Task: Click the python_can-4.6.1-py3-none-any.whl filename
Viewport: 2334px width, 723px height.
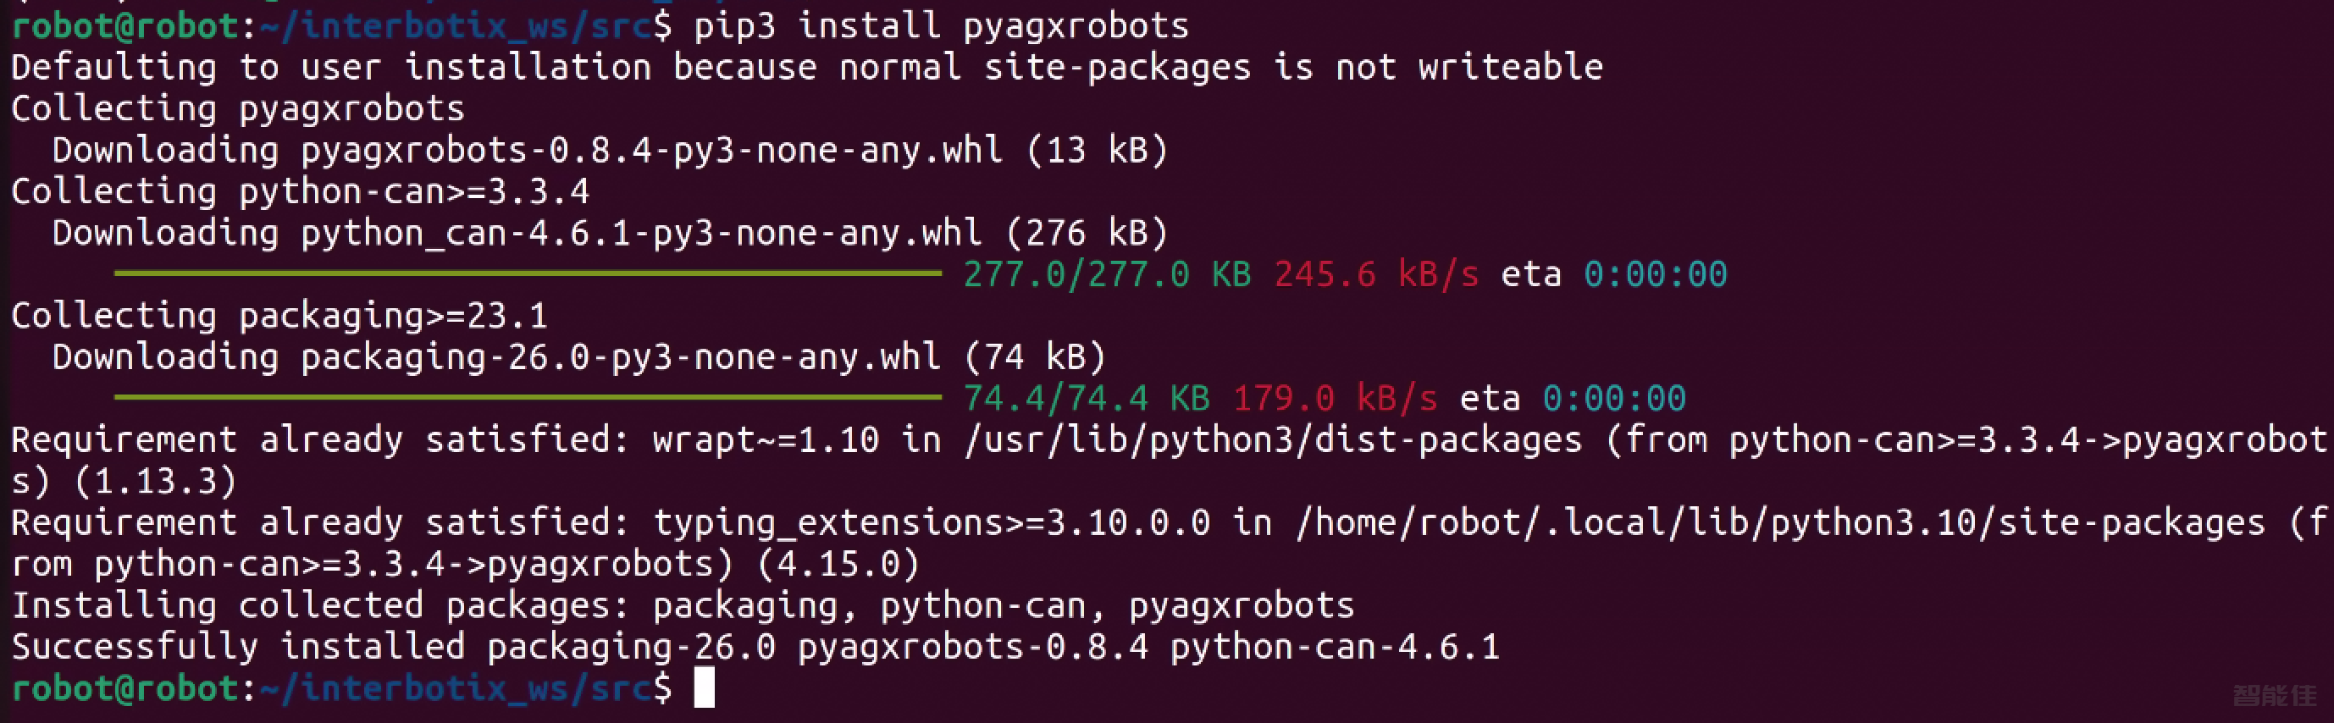Action: 640,233
